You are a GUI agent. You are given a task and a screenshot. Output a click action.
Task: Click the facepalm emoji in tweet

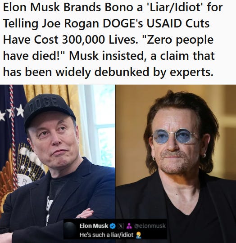[x=138, y=235]
